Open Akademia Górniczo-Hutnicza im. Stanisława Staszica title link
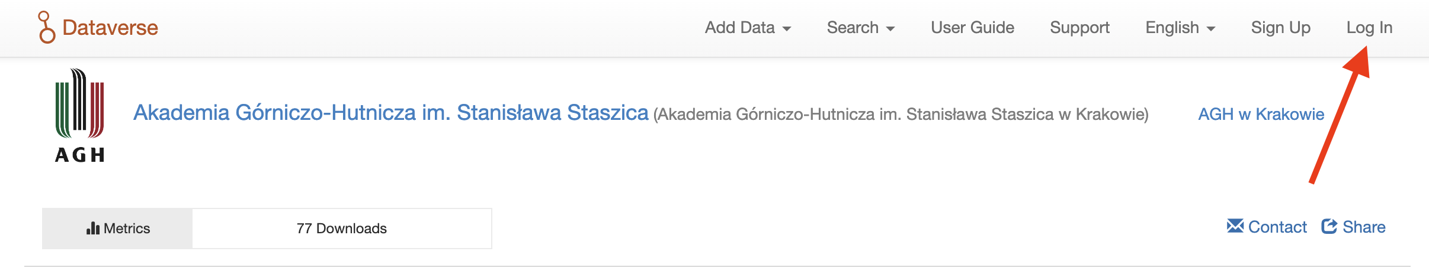 (391, 112)
